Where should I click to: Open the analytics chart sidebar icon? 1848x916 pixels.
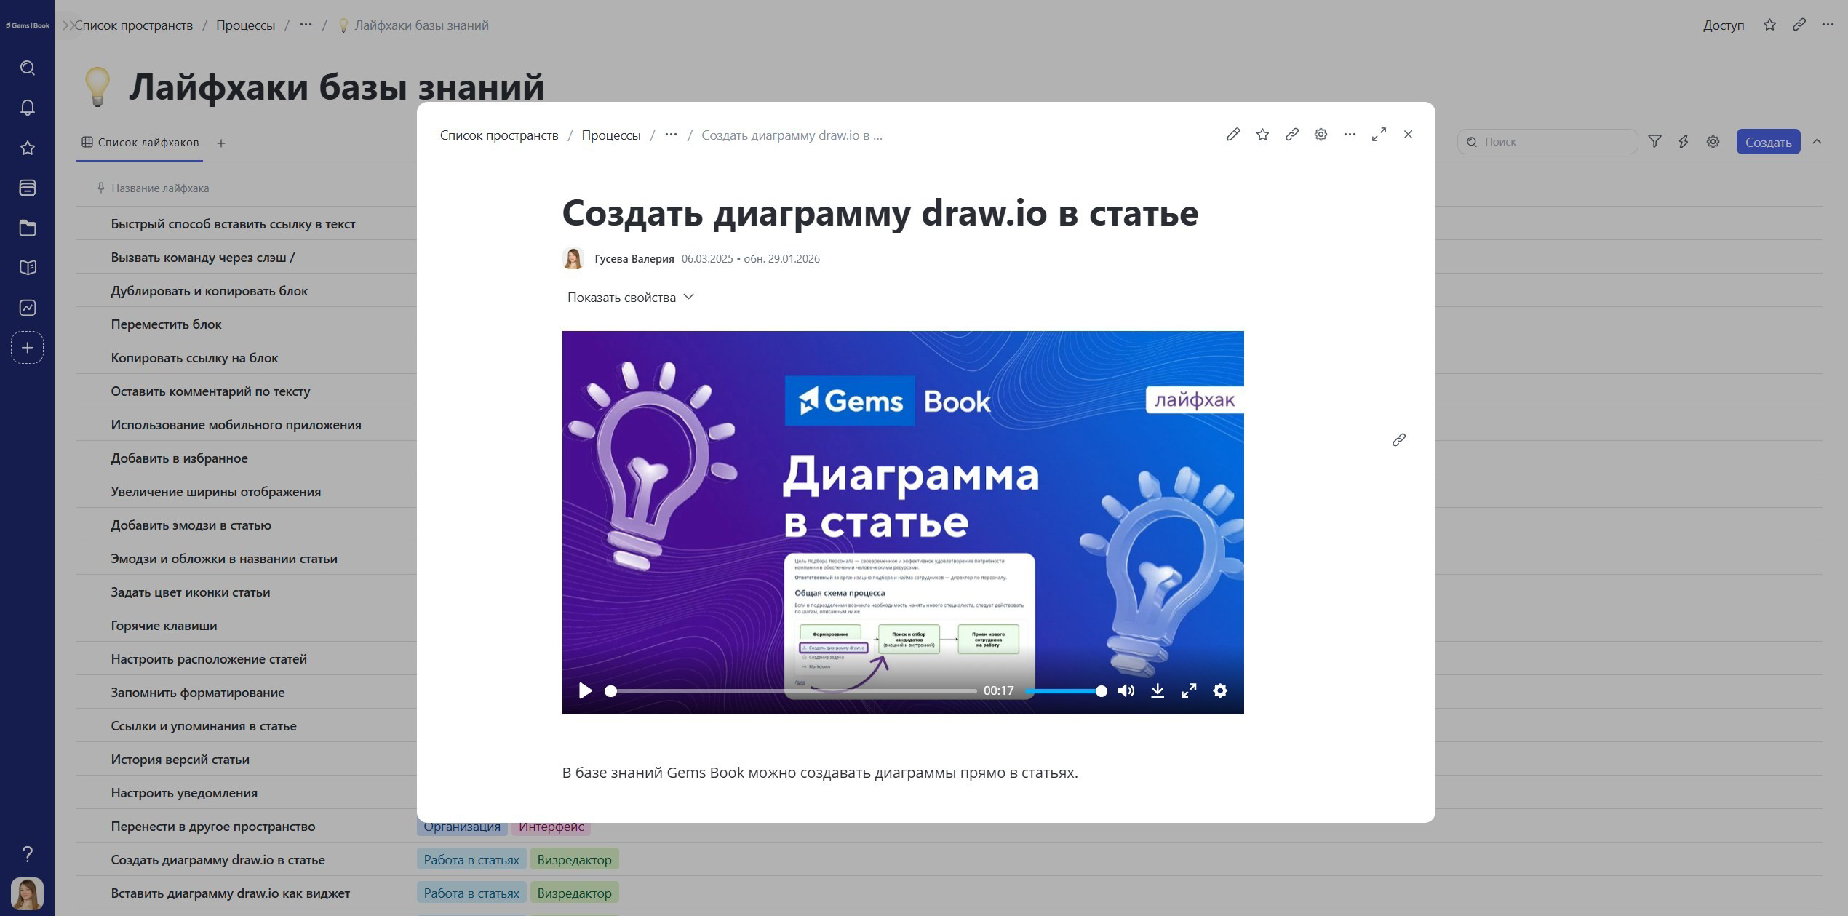click(x=28, y=308)
